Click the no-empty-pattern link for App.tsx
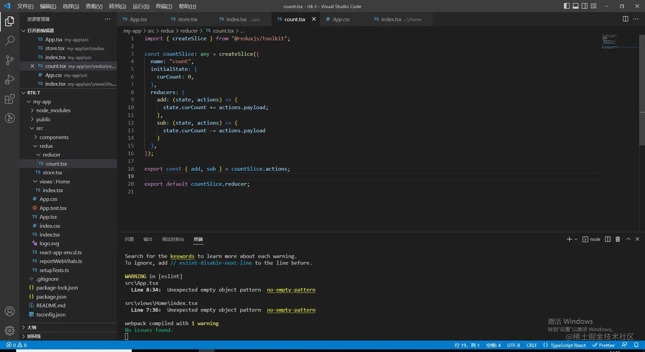The width and height of the screenshot is (645, 352). tap(291, 290)
